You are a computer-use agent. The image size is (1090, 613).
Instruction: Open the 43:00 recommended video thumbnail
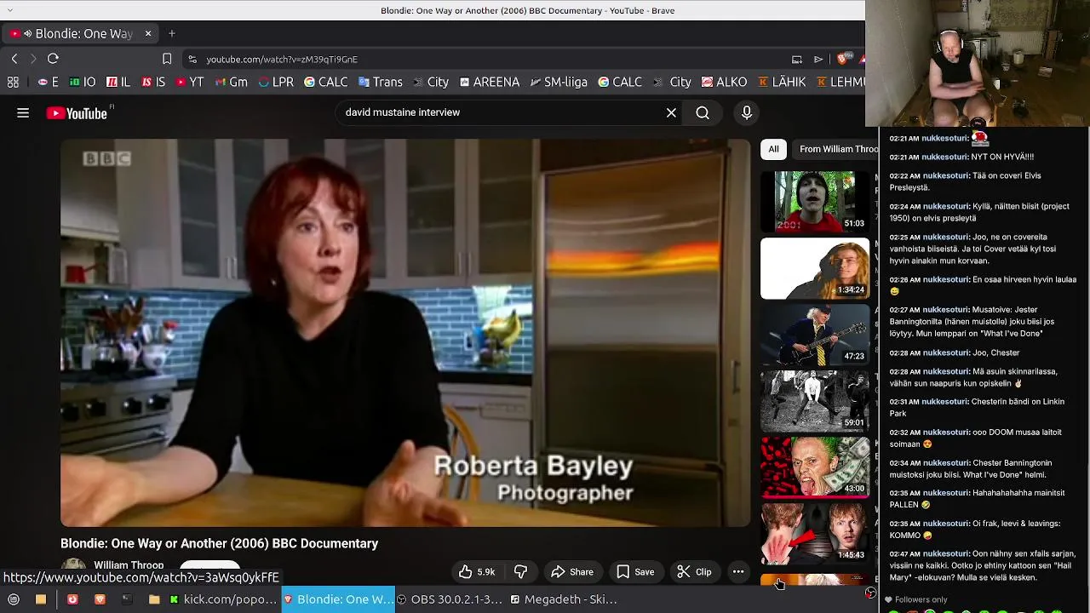pyautogui.click(x=815, y=467)
